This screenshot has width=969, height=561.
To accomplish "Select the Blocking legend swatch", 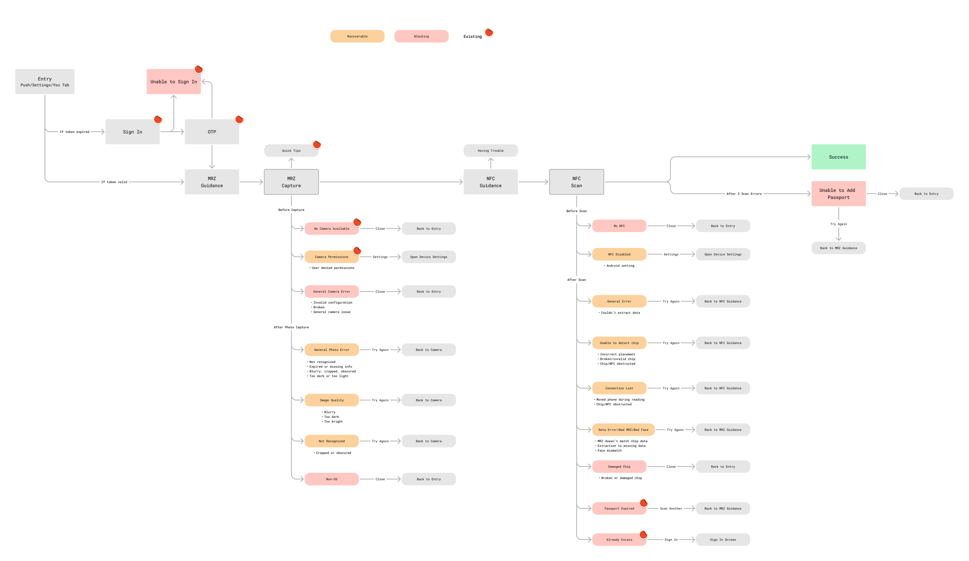I will pos(421,36).
